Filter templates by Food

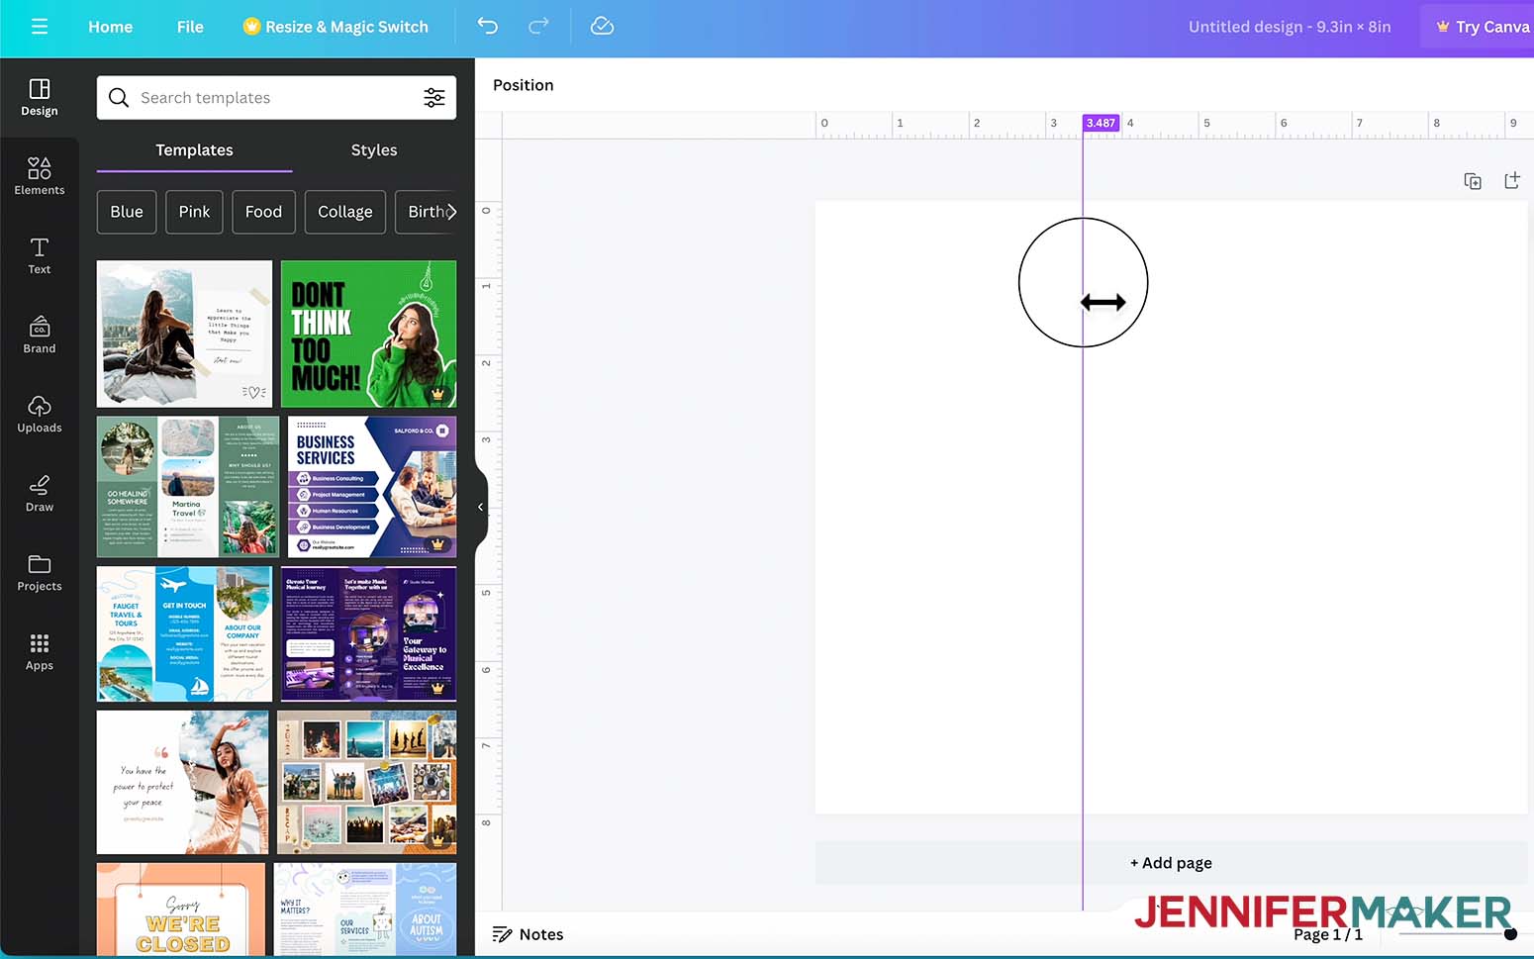click(263, 212)
